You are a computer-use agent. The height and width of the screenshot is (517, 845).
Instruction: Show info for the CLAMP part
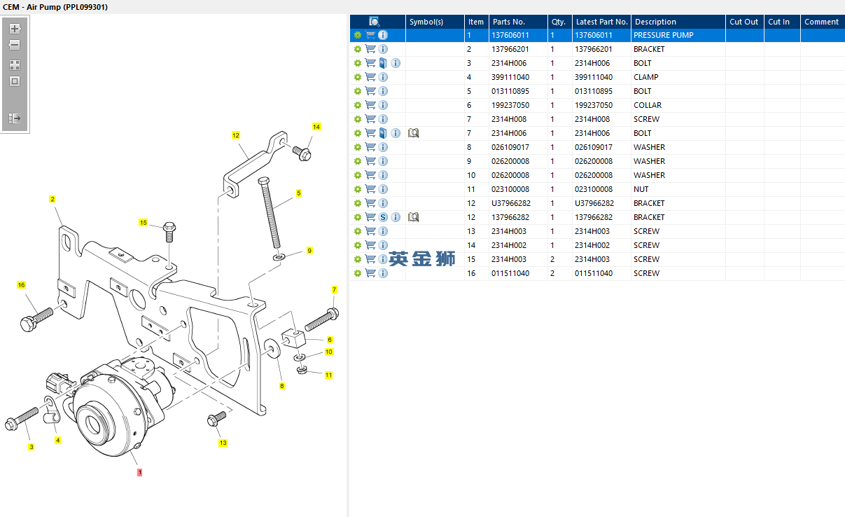tap(383, 77)
